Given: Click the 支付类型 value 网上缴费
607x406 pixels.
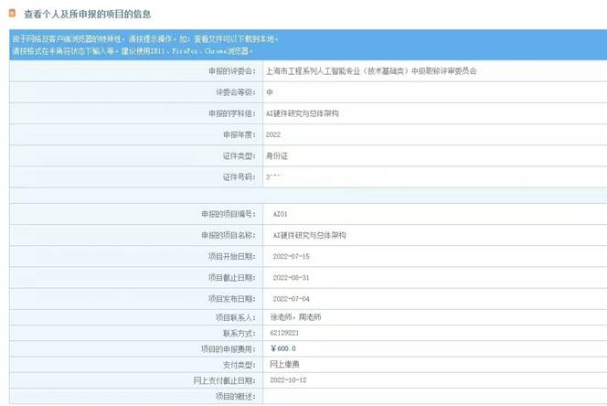Looking at the screenshot, I should click(287, 364).
